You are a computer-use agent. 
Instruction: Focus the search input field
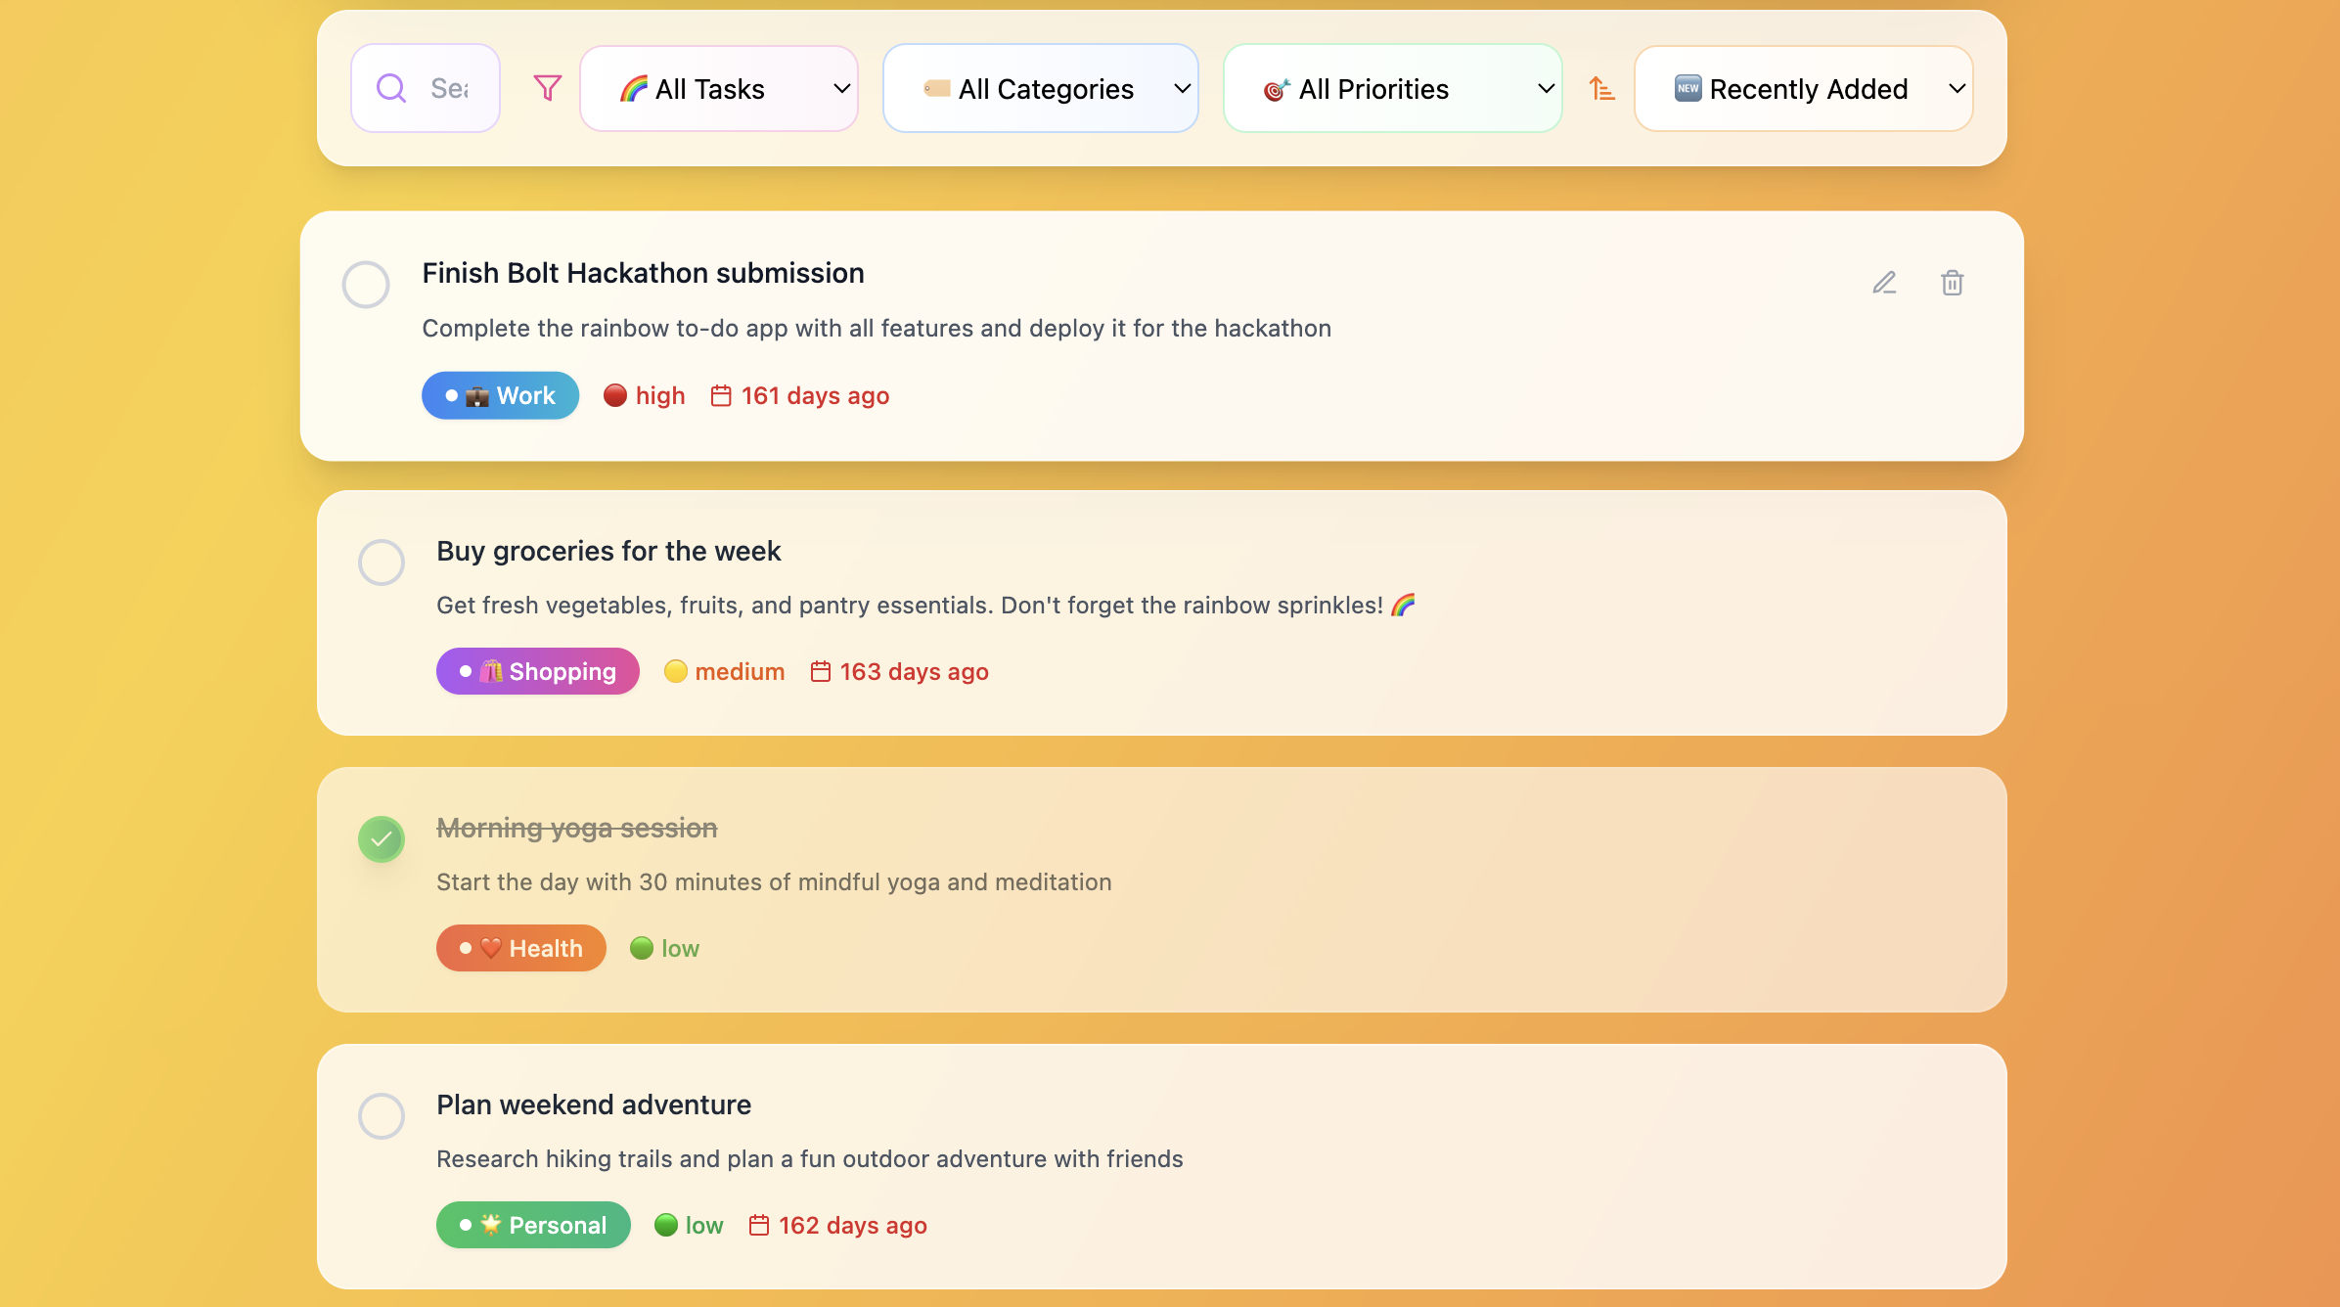click(452, 89)
